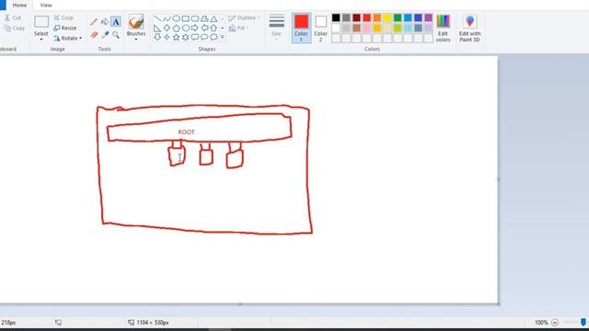
Task: Switch to the Home ribbon tab
Action: (x=19, y=6)
